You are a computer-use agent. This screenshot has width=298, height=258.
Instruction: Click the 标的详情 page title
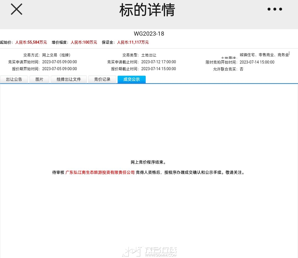(x=147, y=10)
